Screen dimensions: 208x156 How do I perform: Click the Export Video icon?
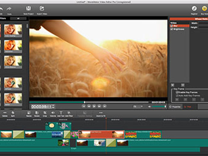(42, 8)
